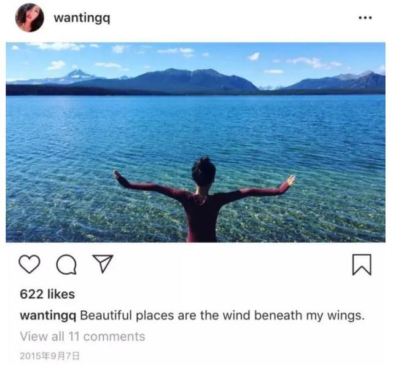The height and width of the screenshot is (365, 393).
Task: Click the bold wantingq username in the caption
Action: [x=48, y=316]
